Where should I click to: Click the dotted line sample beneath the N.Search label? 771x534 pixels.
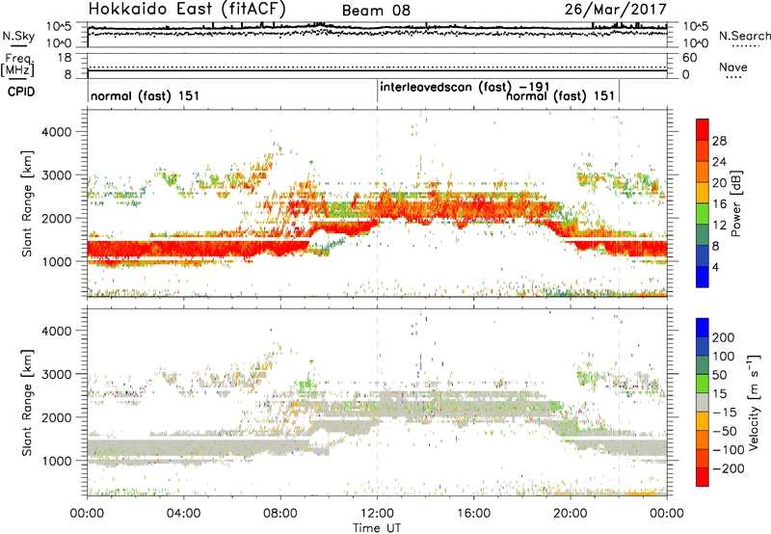pyautogui.click(x=745, y=46)
